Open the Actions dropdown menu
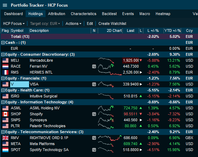 73,23
